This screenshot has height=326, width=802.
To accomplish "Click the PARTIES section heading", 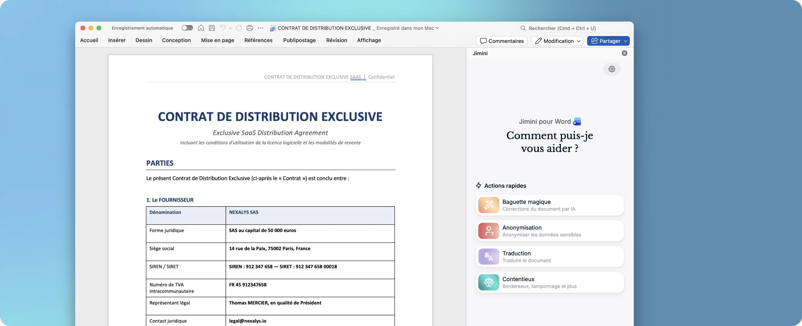I will [x=160, y=163].
